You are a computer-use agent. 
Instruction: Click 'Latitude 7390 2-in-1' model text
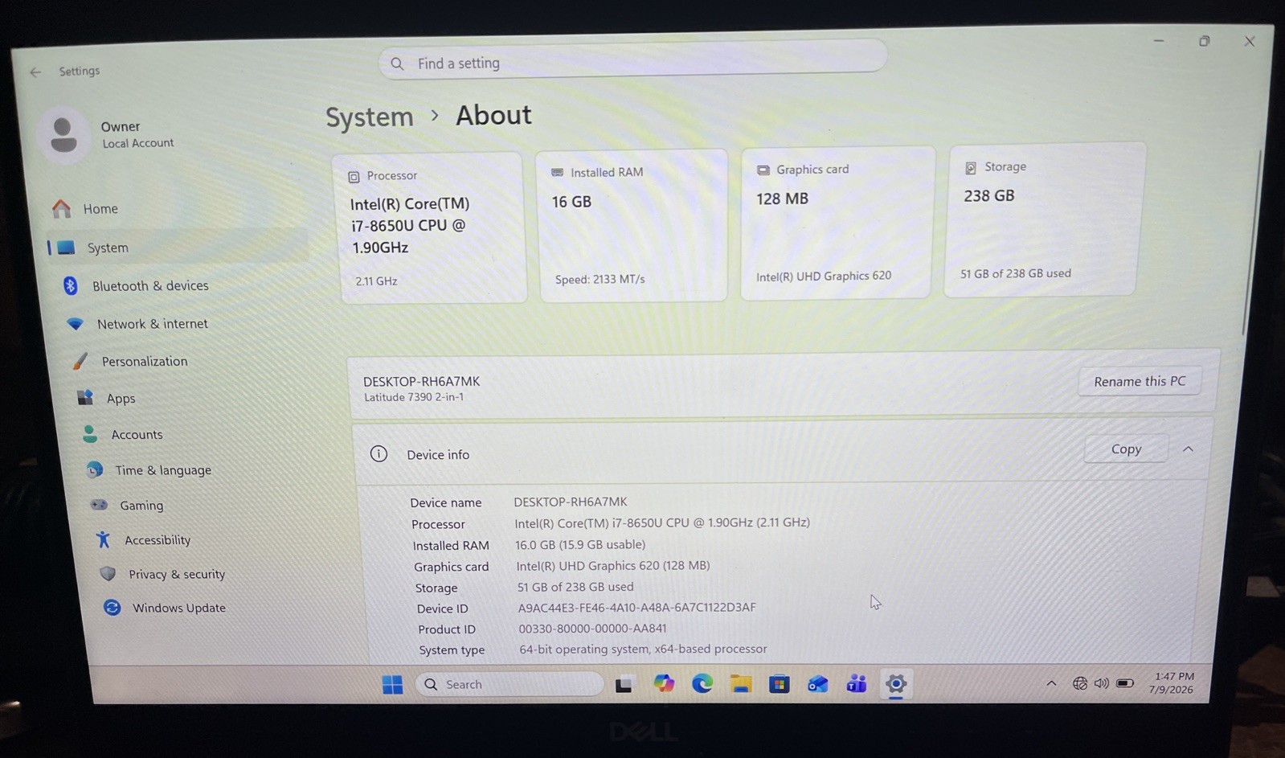(x=414, y=397)
